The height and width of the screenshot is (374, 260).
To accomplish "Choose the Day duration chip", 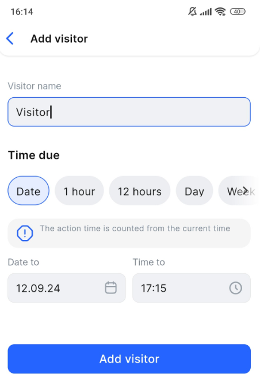I will 194,191.
